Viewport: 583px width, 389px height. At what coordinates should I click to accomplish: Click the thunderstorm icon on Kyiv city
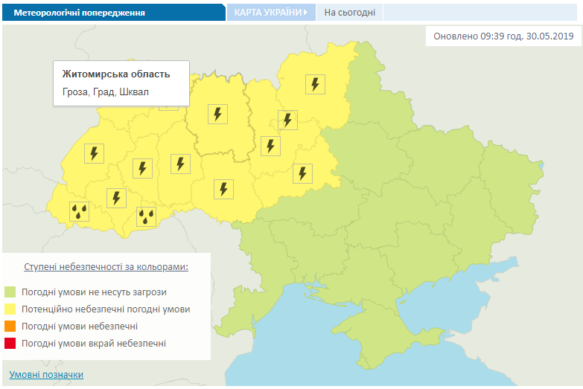click(288, 120)
